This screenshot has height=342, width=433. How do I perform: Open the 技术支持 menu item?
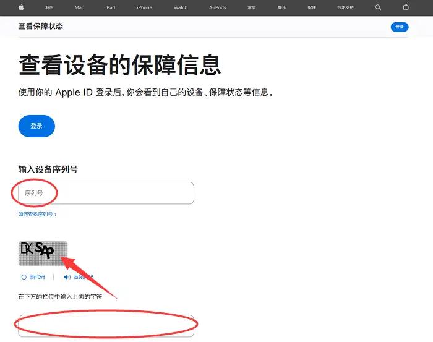(345, 7)
